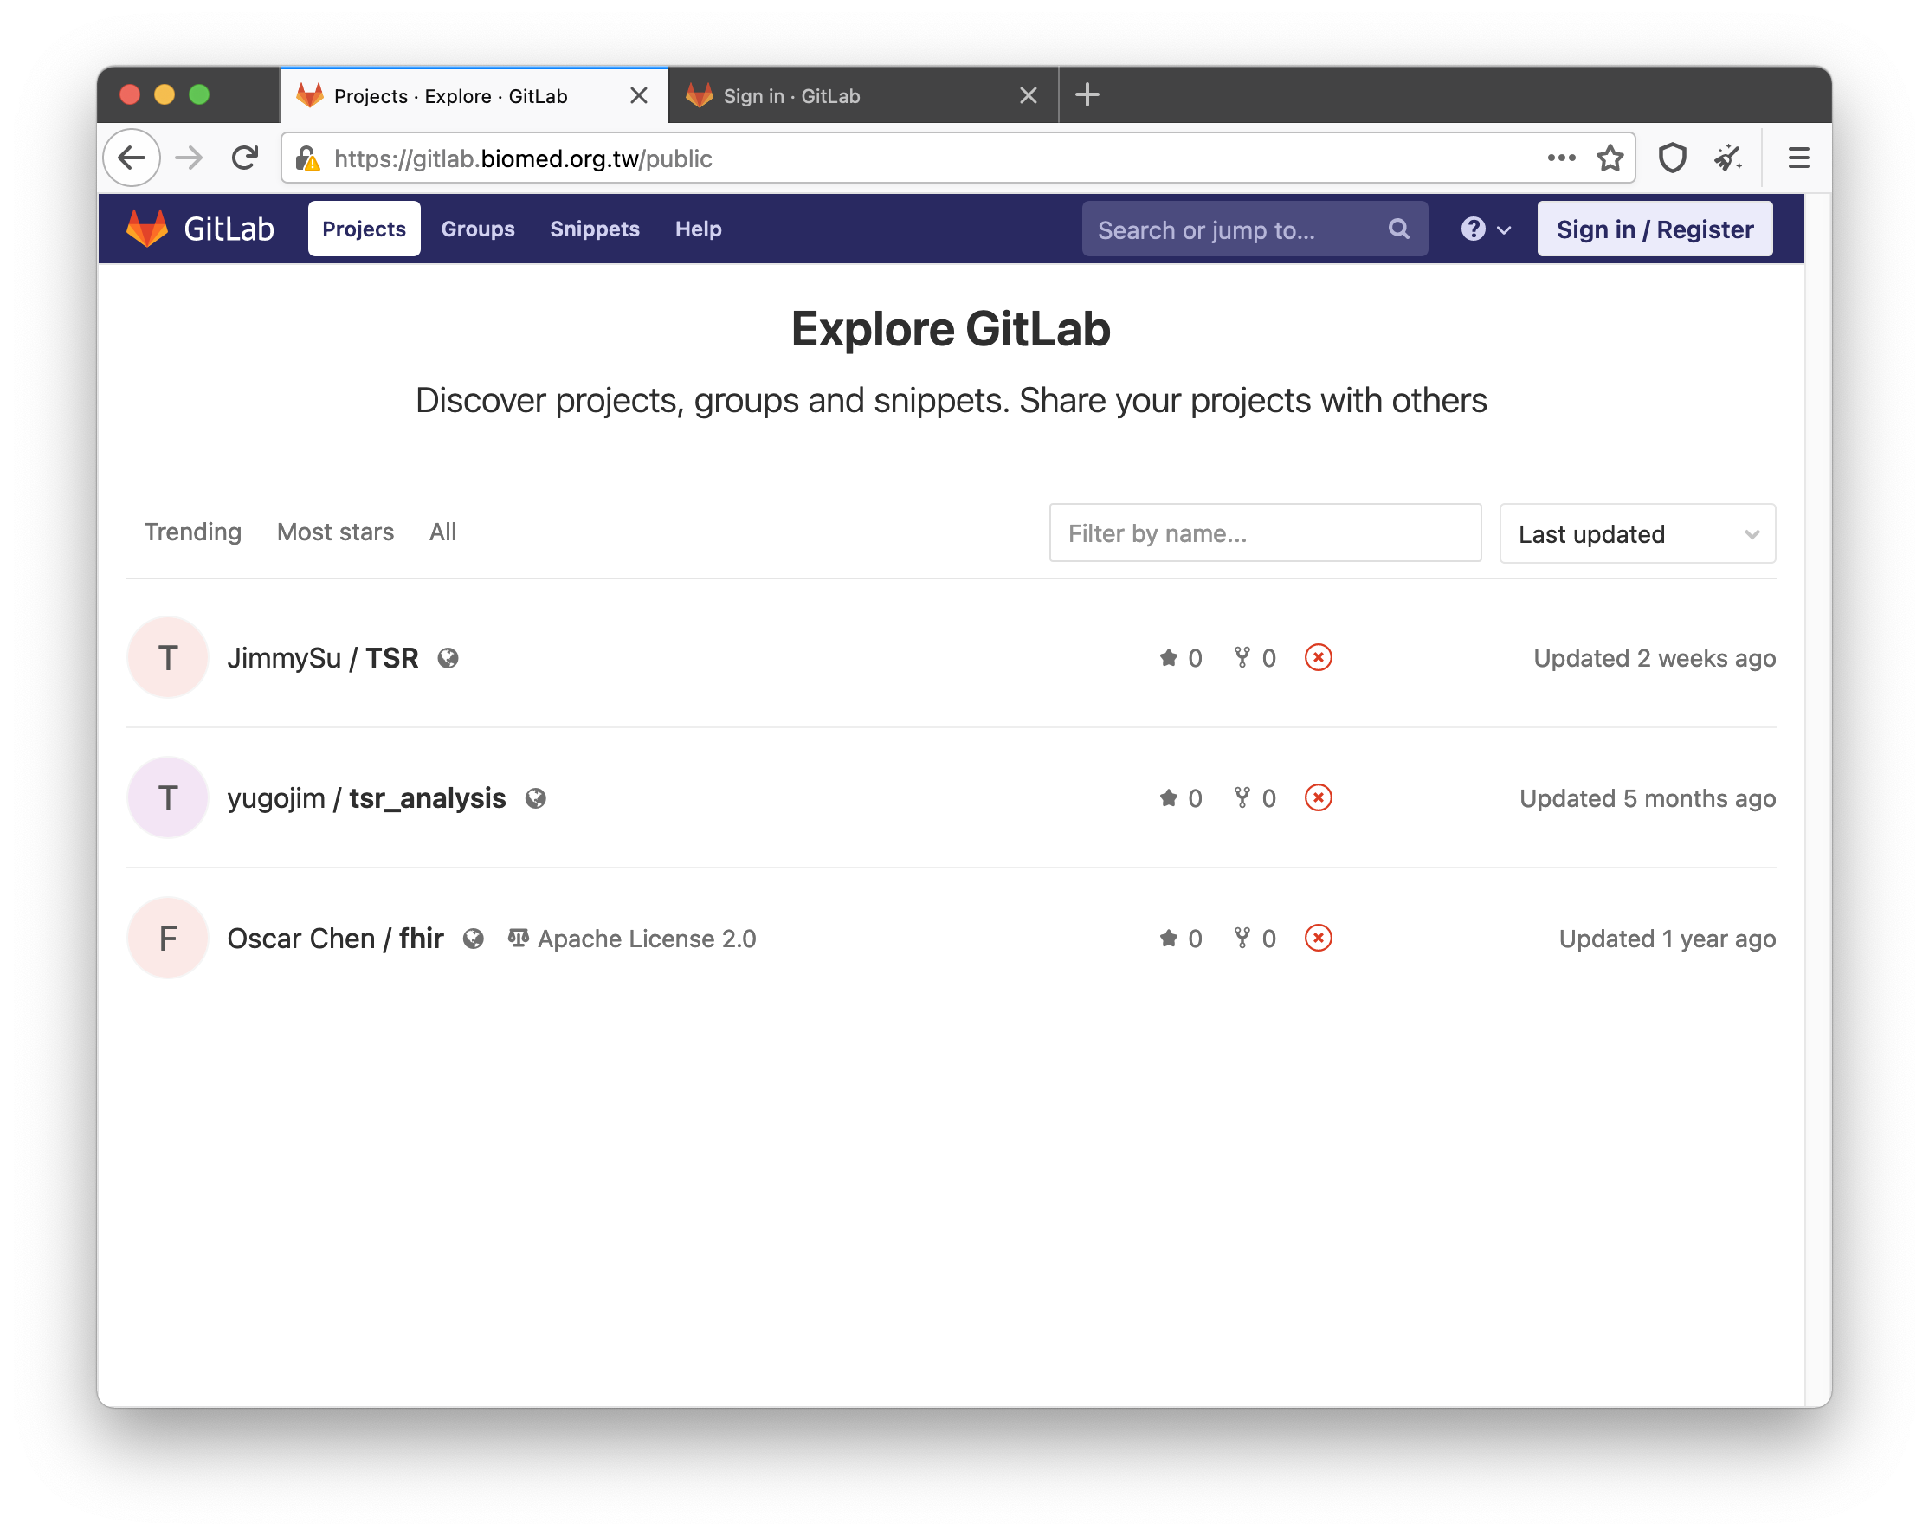
Task: Click the Updated 2 weeks ago text
Action: [1655, 658]
